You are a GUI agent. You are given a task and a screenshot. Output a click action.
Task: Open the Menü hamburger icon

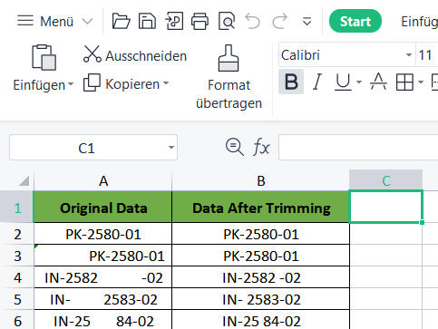click(x=25, y=21)
